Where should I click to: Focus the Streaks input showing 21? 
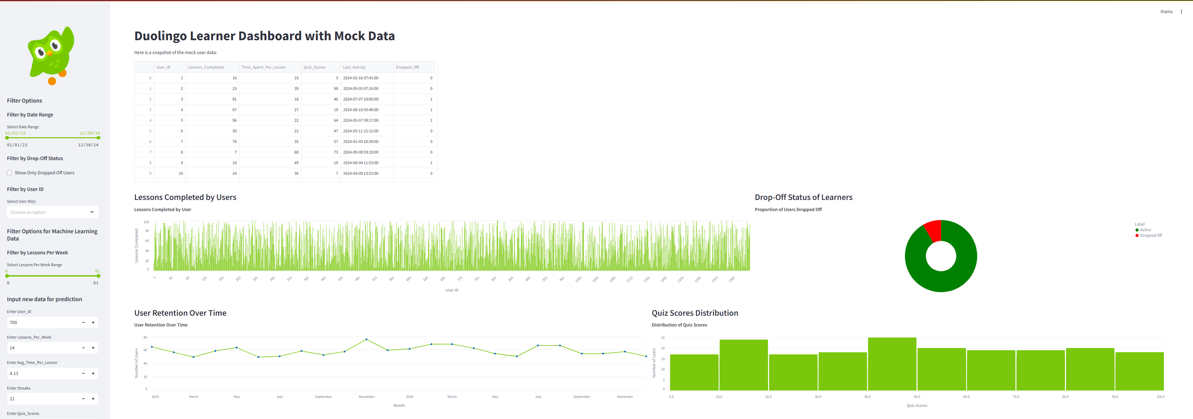[43, 399]
